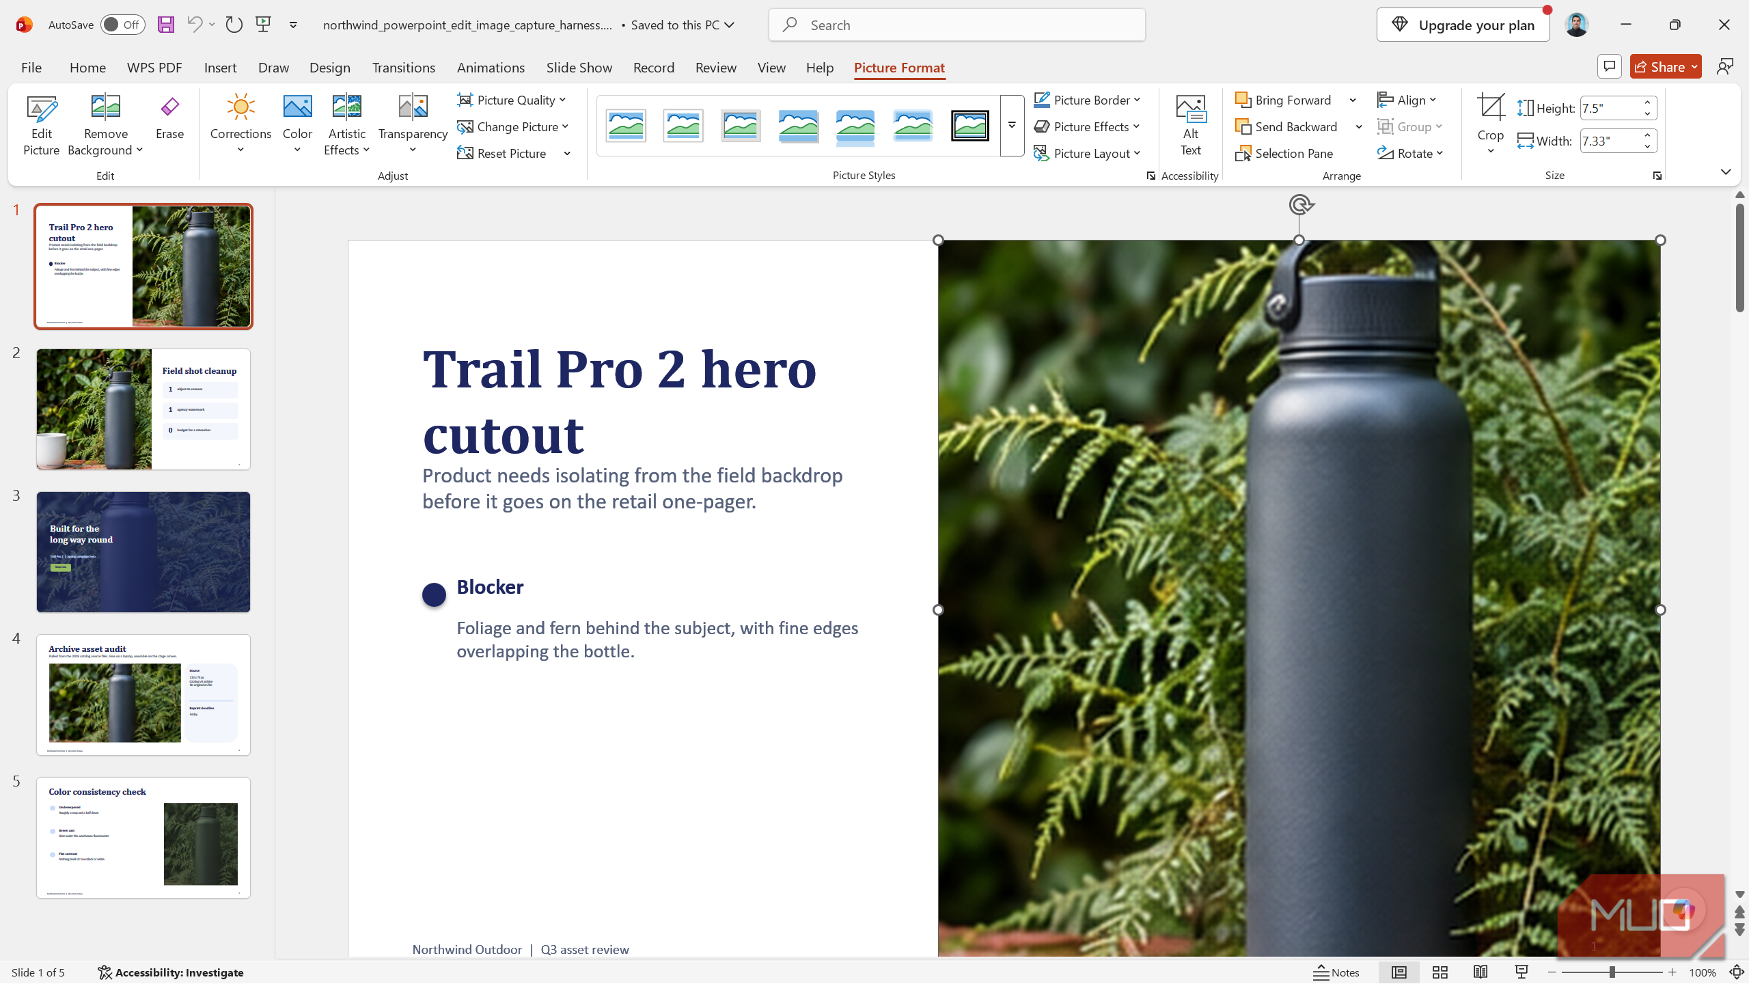Start presentation from beginning icon
This screenshot has width=1749, height=984.
(264, 25)
